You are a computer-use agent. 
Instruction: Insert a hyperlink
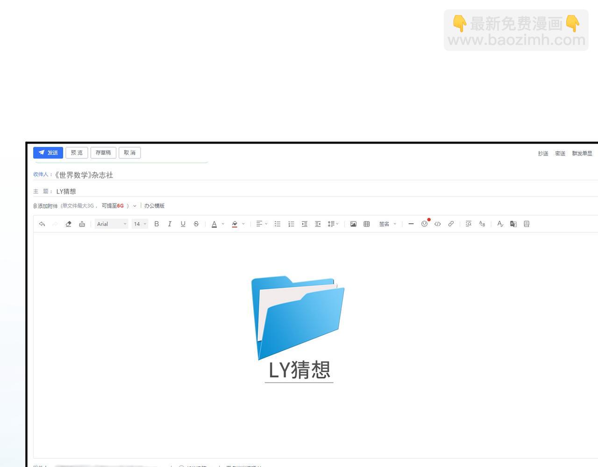451,224
